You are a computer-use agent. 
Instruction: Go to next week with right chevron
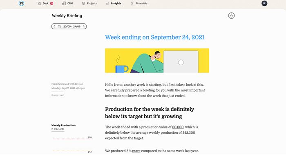coord(84,26)
